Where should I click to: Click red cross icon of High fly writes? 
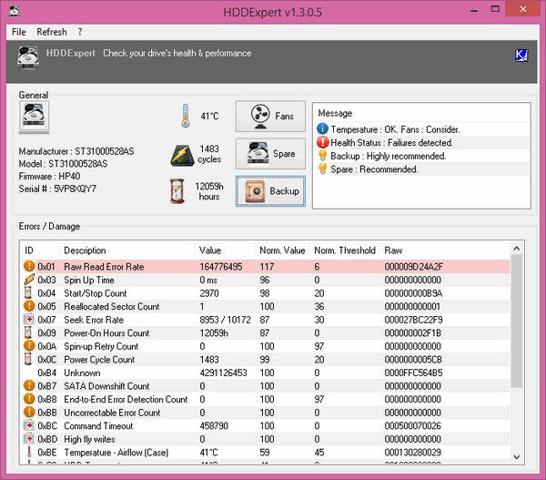click(x=29, y=438)
